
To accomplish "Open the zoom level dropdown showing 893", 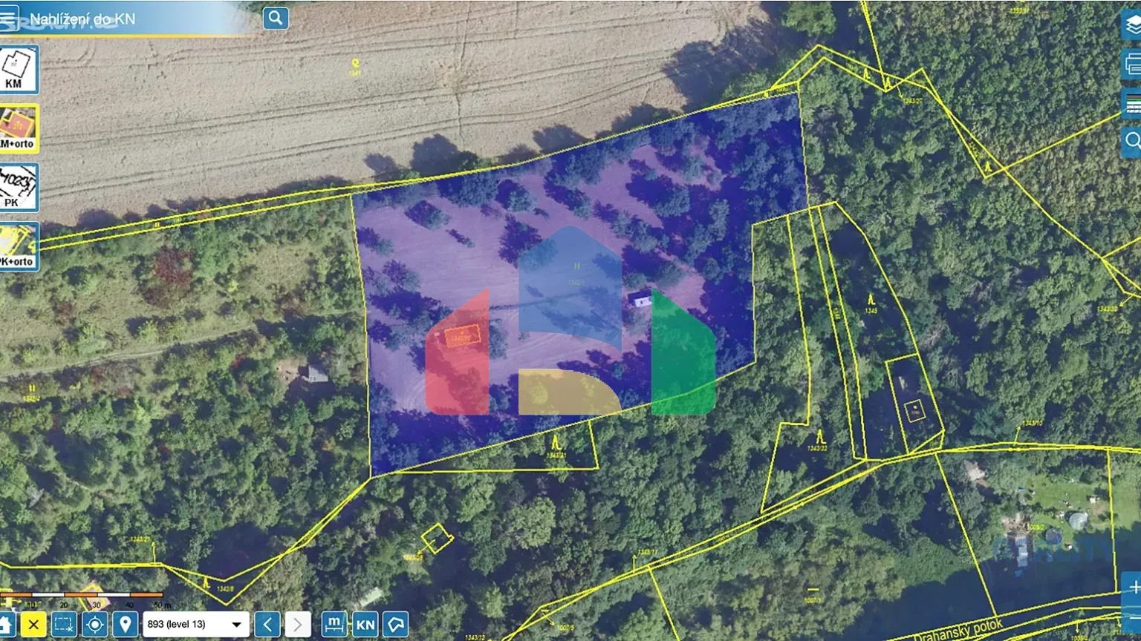I will coord(197,624).
